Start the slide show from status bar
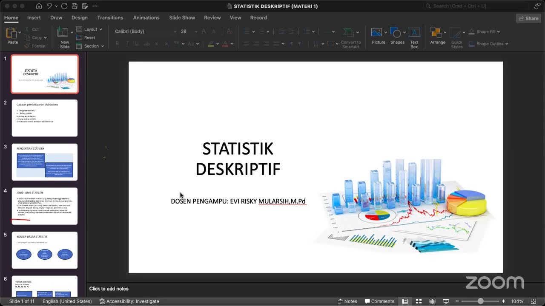 pyautogui.click(x=446, y=301)
